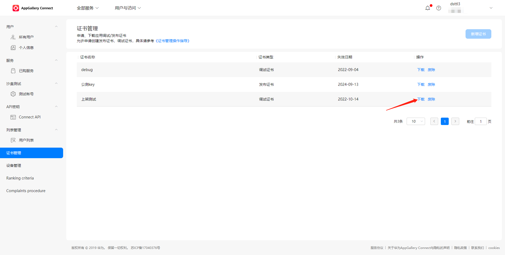Click the Connect API code icon

(x=13, y=117)
